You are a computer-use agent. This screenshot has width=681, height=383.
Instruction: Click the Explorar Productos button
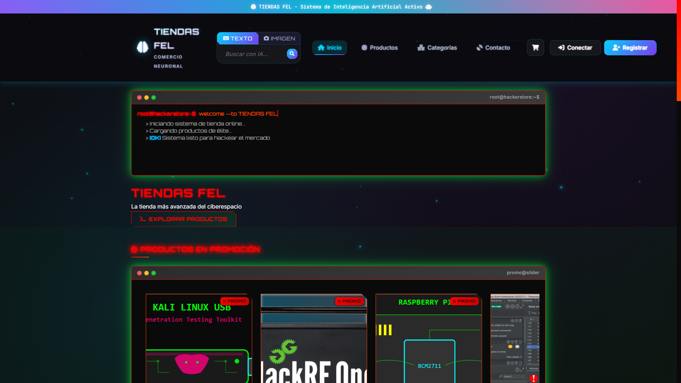pyautogui.click(x=183, y=219)
